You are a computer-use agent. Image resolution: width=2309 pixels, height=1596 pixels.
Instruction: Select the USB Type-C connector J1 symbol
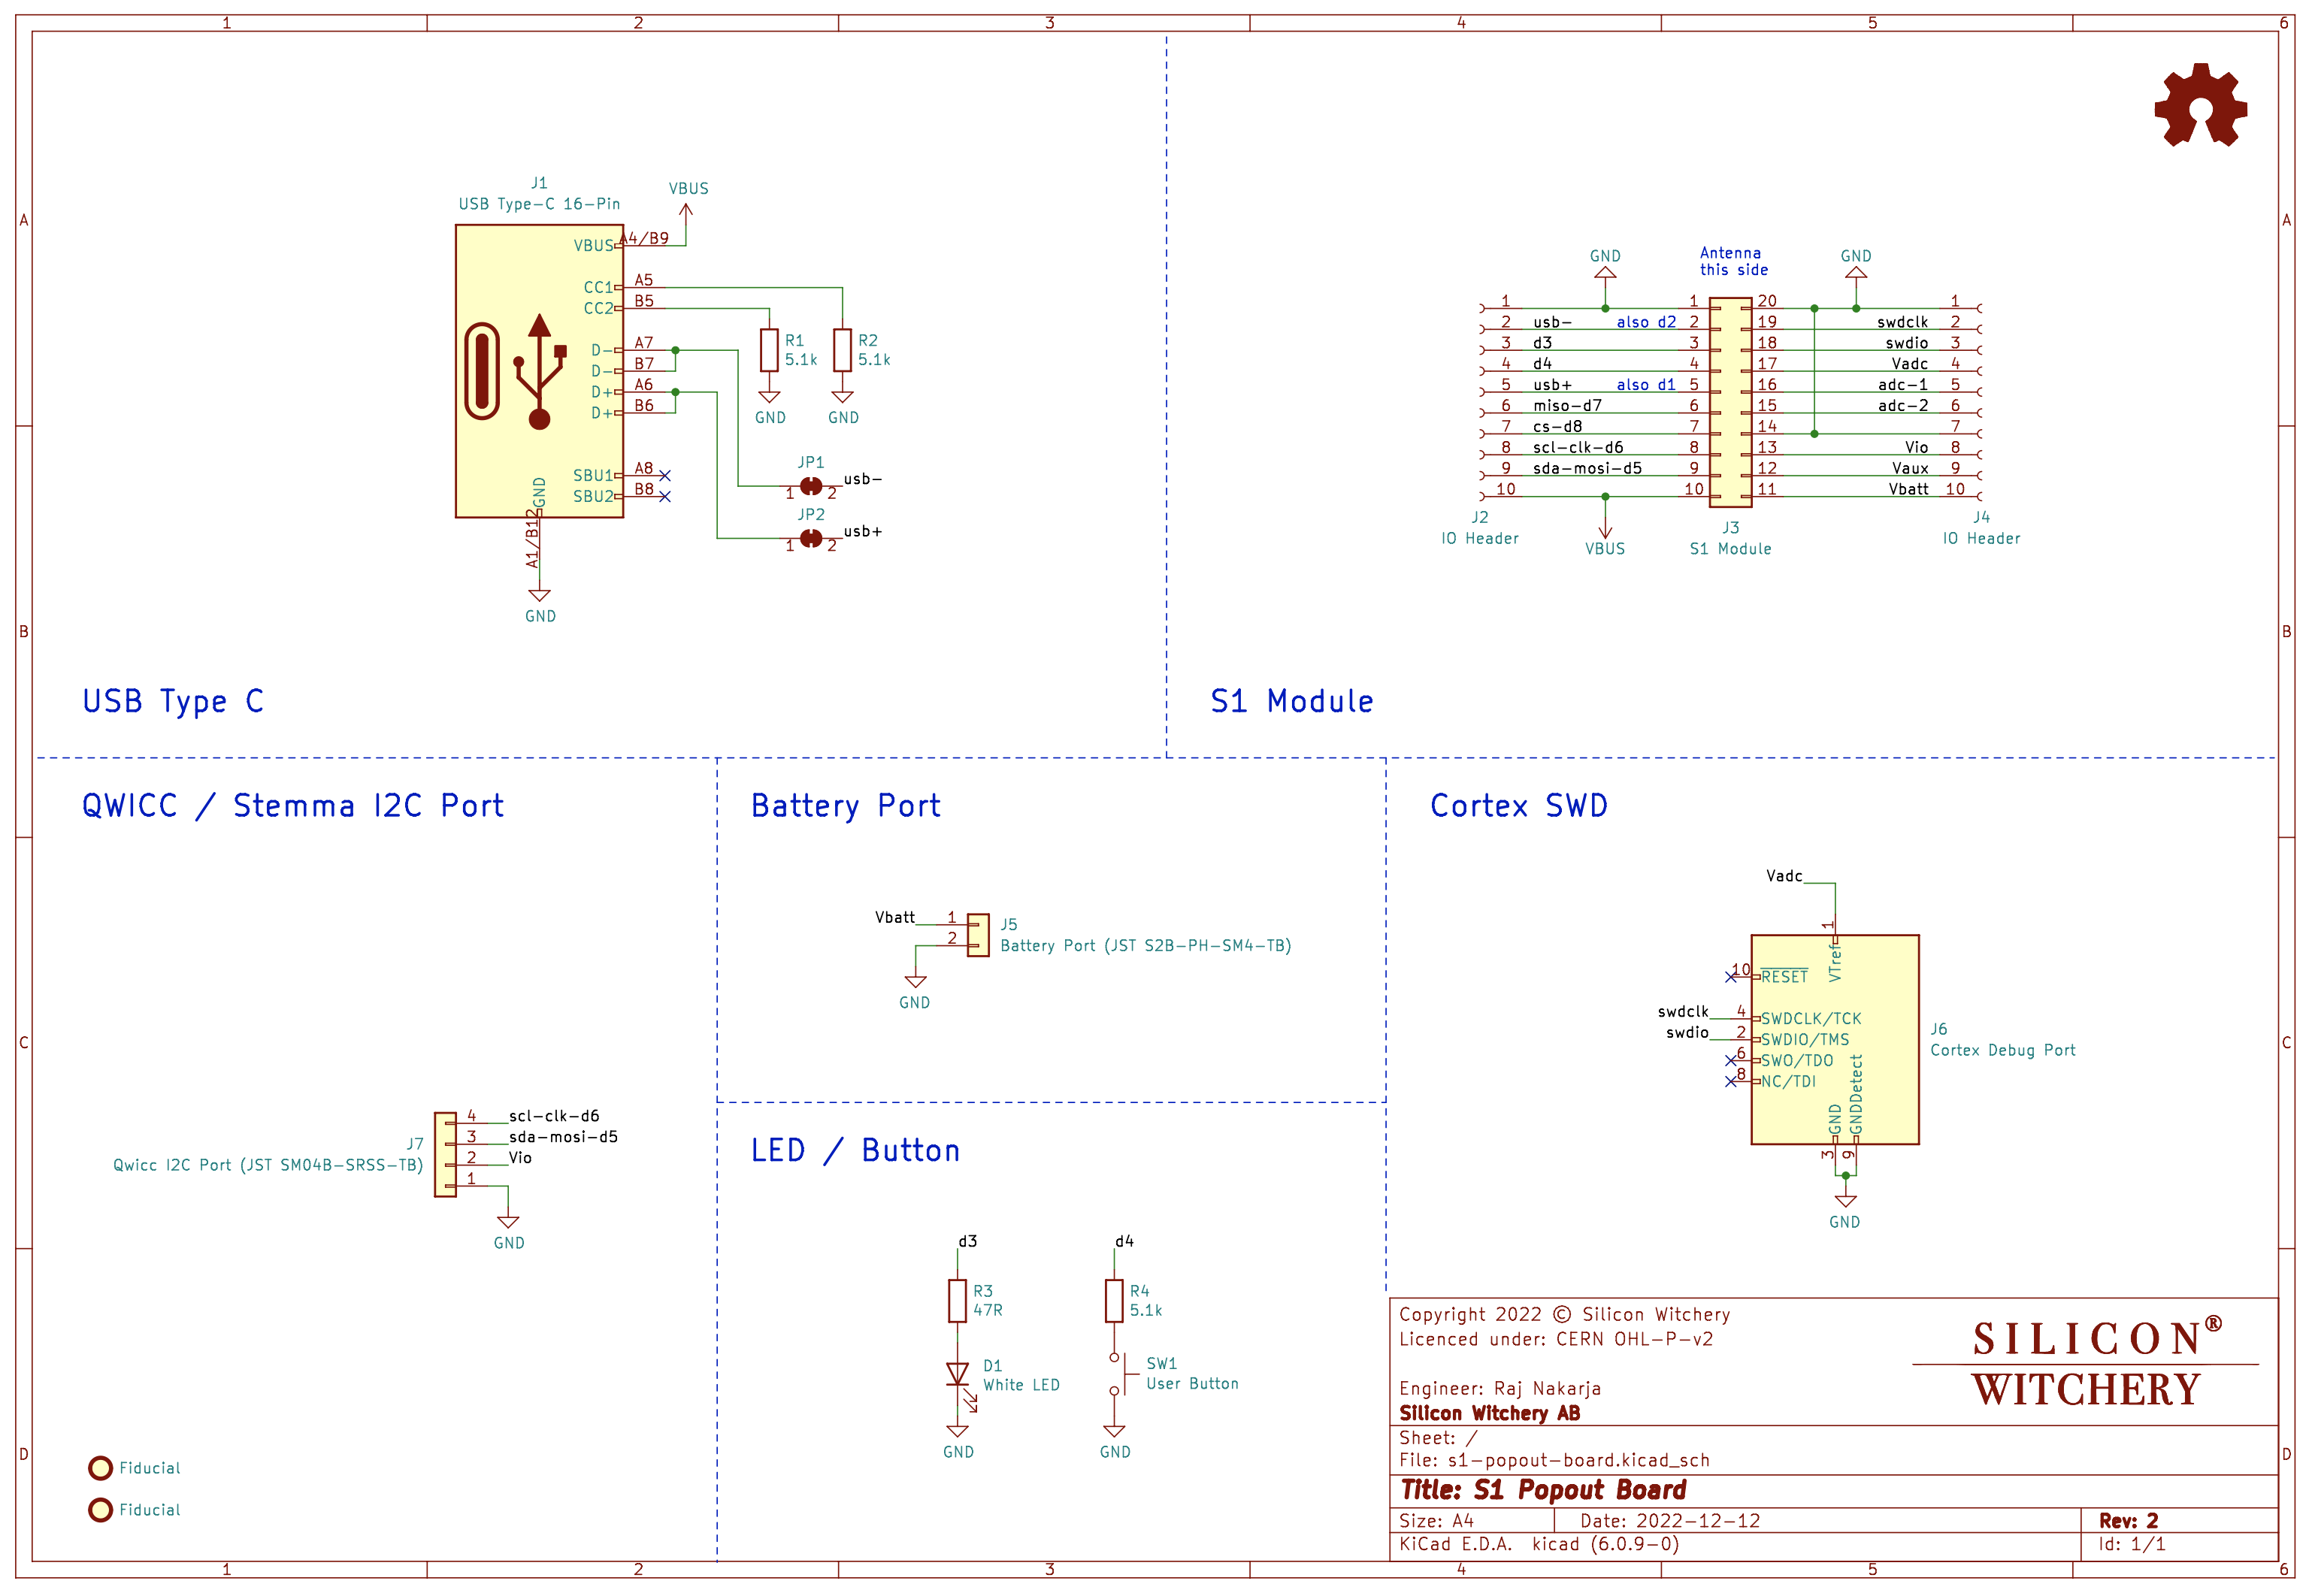click(539, 371)
